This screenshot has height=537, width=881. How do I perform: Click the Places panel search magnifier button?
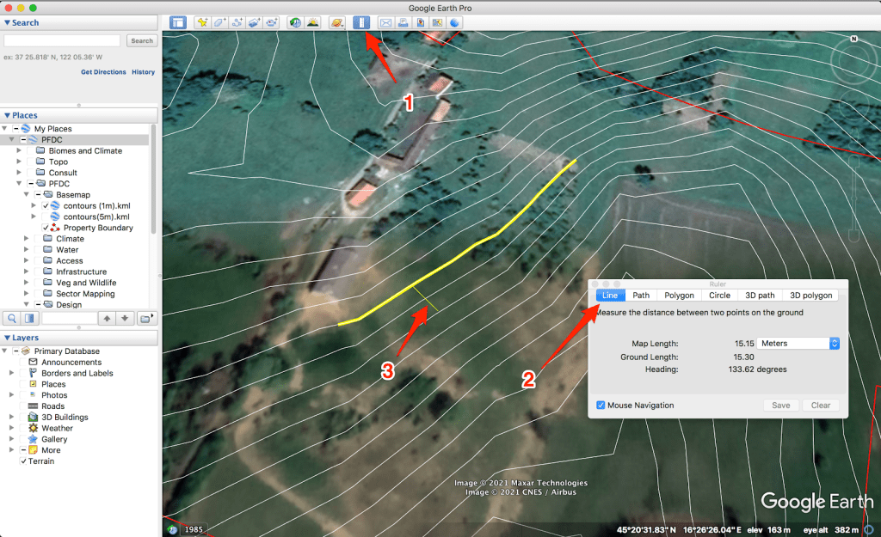[x=12, y=318]
